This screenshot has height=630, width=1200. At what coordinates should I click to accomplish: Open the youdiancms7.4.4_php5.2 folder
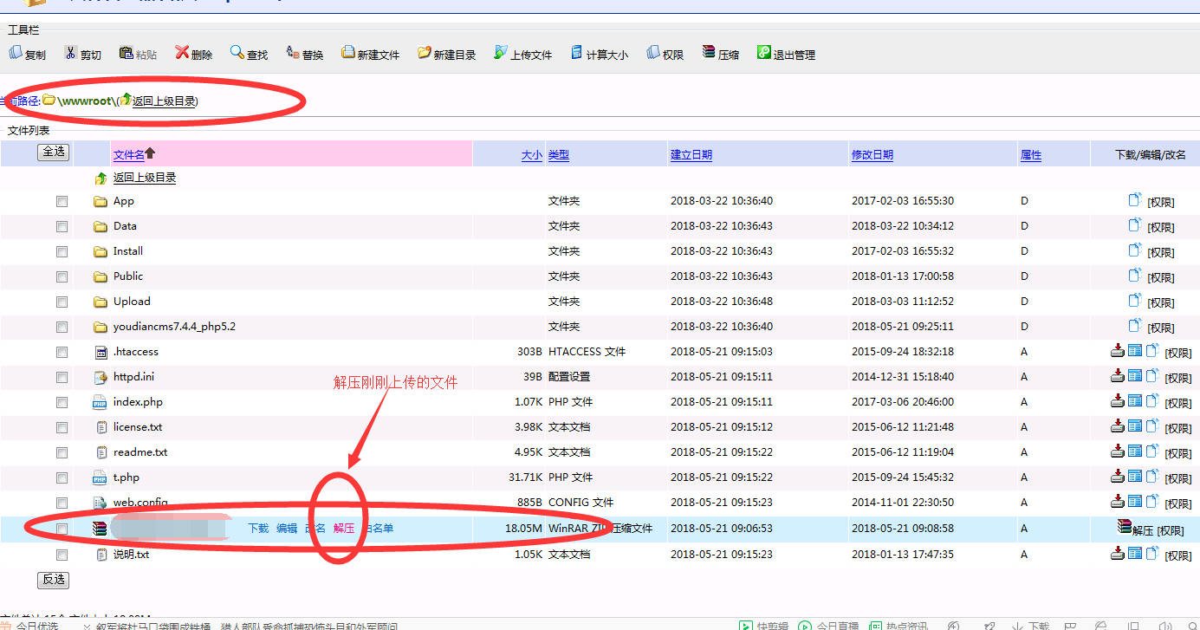click(x=174, y=327)
